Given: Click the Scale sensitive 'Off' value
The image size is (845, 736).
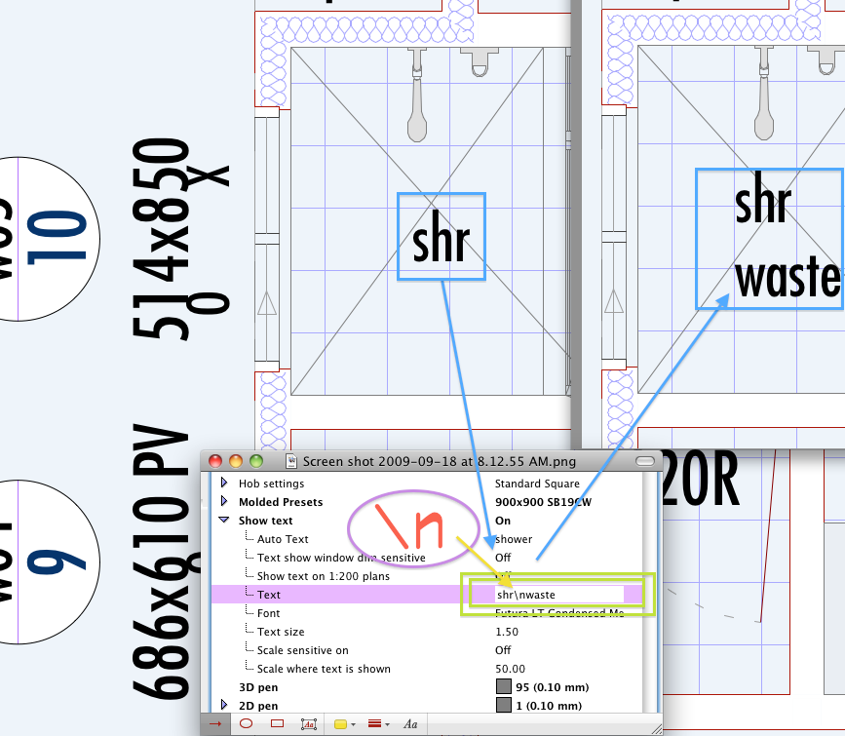Looking at the screenshot, I should pyautogui.click(x=503, y=650).
